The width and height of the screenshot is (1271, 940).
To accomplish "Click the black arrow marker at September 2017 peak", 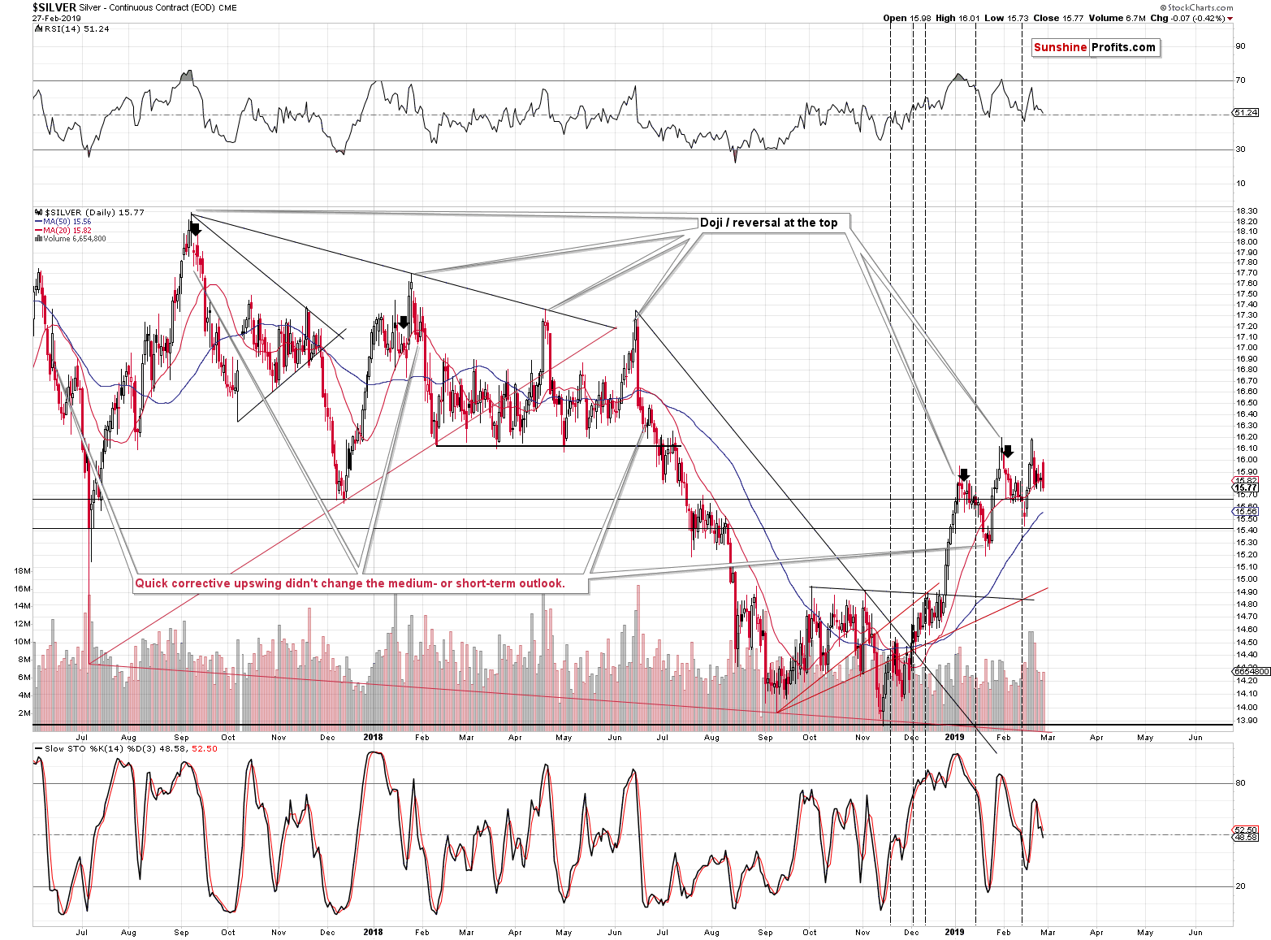I will pyautogui.click(x=195, y=230).
